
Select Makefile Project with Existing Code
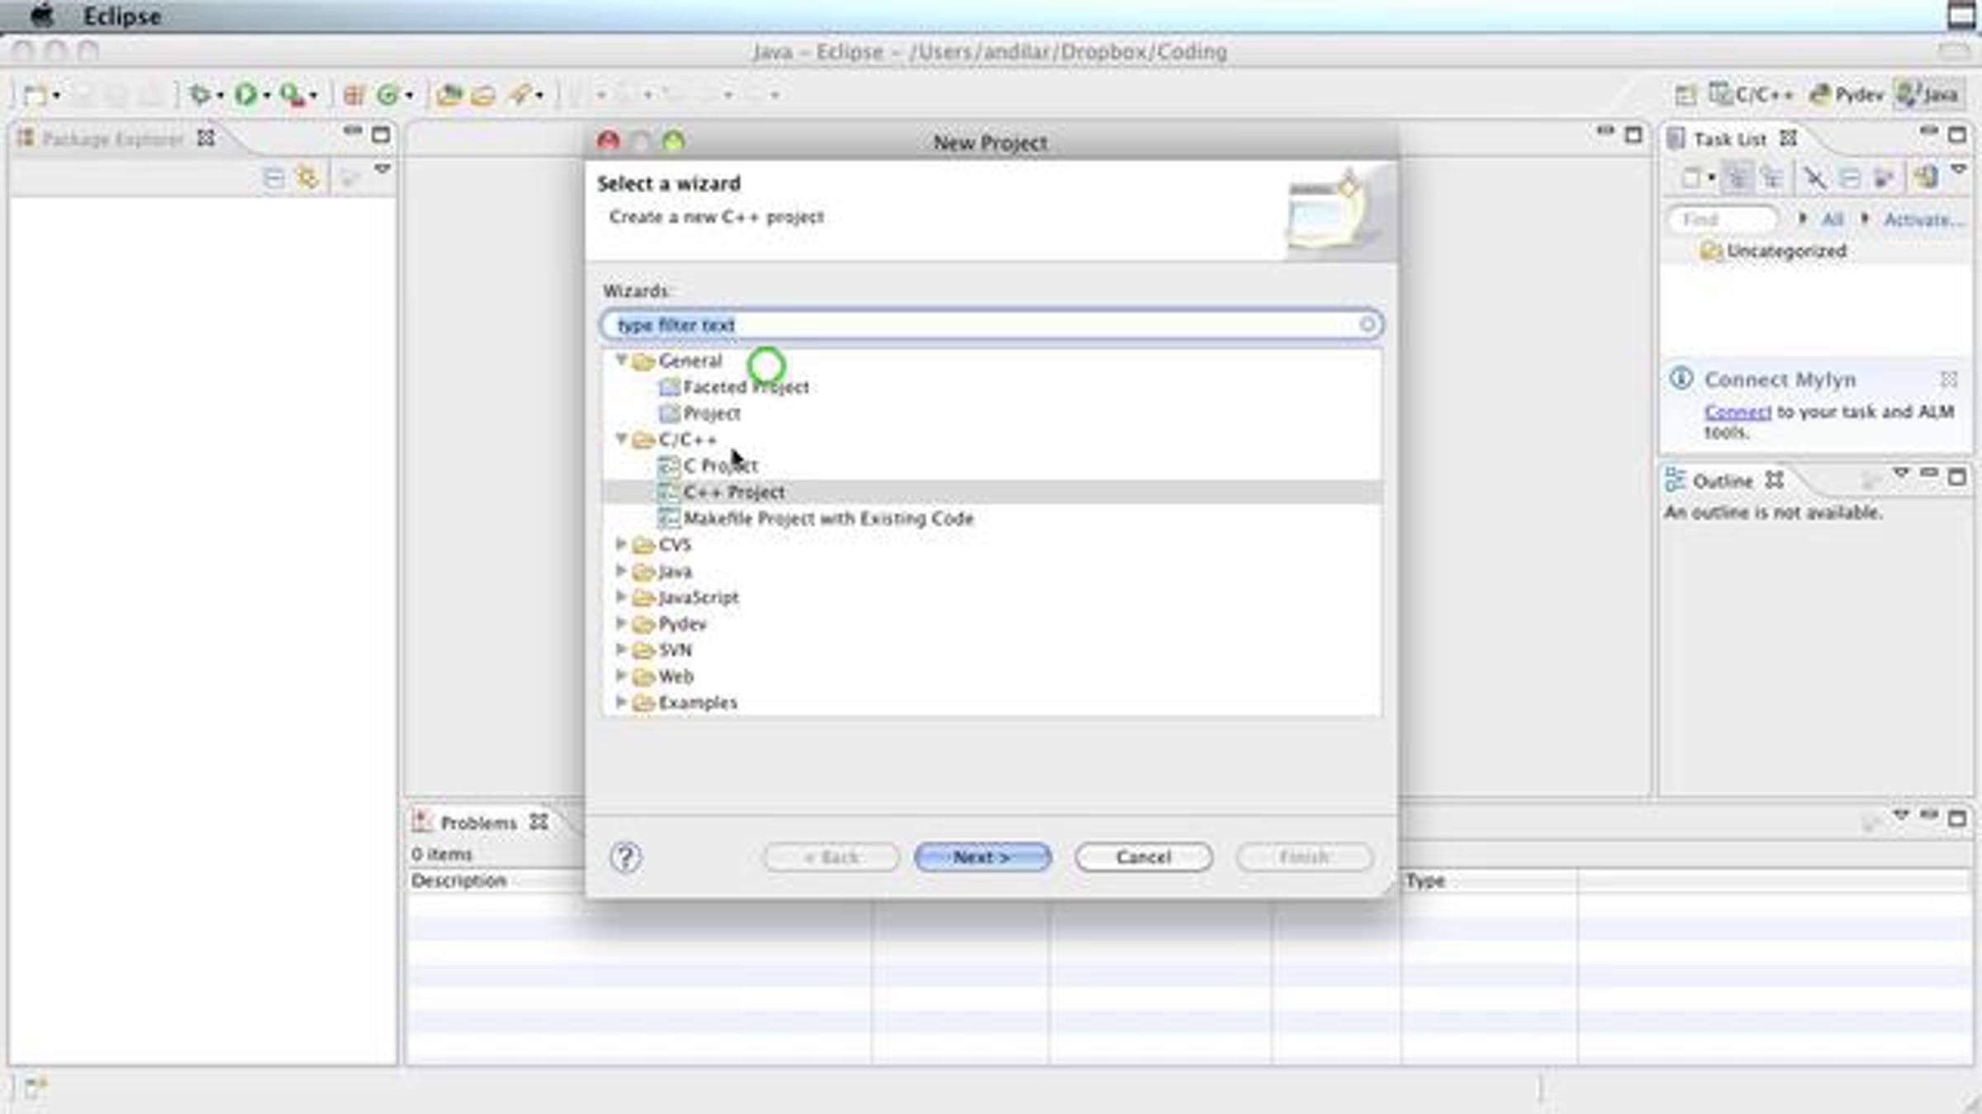click(x=827, y=518)
